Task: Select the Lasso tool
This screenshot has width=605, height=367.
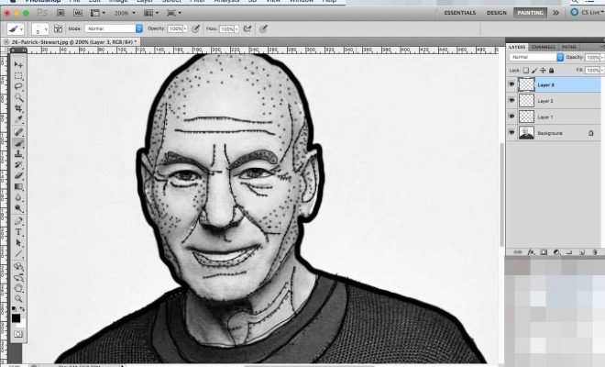Action: 18,86
